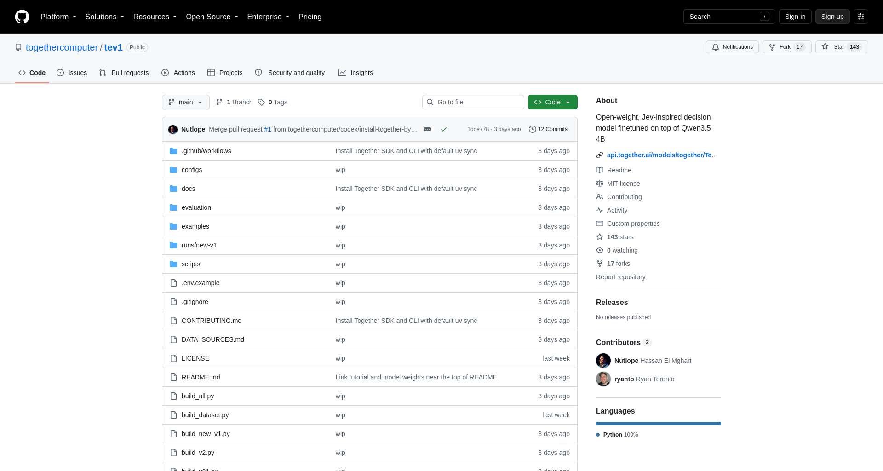Viewport: 883px width, 471px height.
Task: Fork the tev1 repository
Action: coord(787,47)
